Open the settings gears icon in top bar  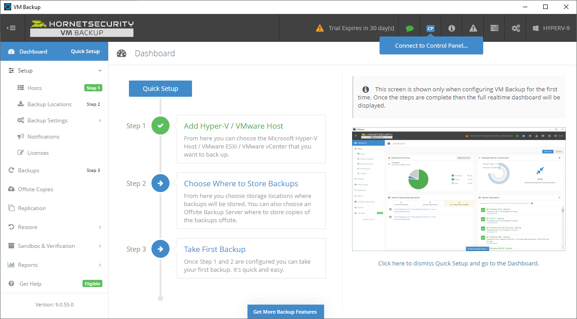[516, 28]
